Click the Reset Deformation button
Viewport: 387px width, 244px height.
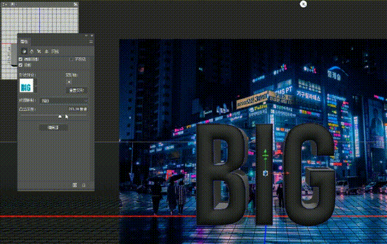77,91
